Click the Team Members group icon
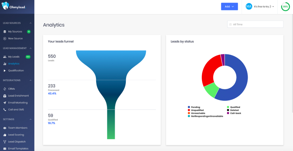This screenshot has width=293, height=151. point(5,128)
